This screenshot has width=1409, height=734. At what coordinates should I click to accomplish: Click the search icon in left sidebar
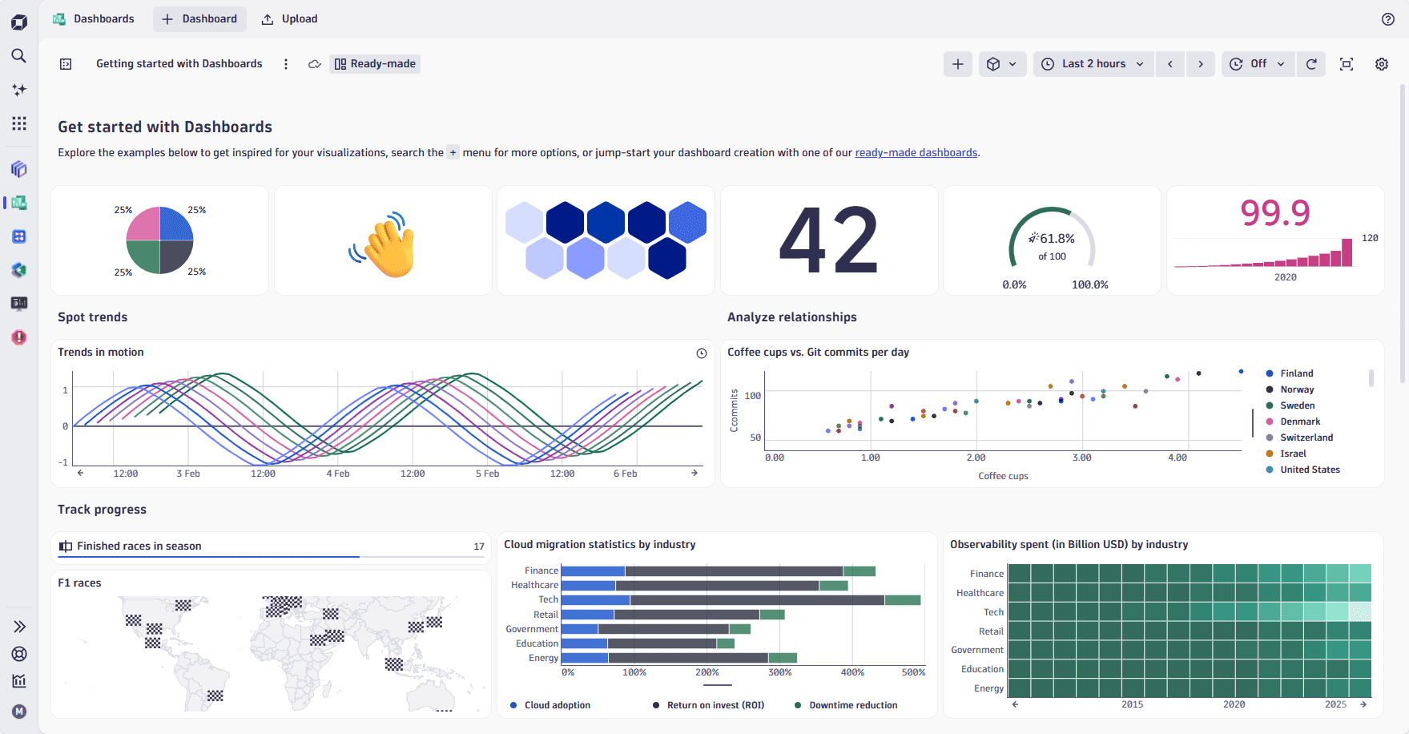(x=19, y=55)
